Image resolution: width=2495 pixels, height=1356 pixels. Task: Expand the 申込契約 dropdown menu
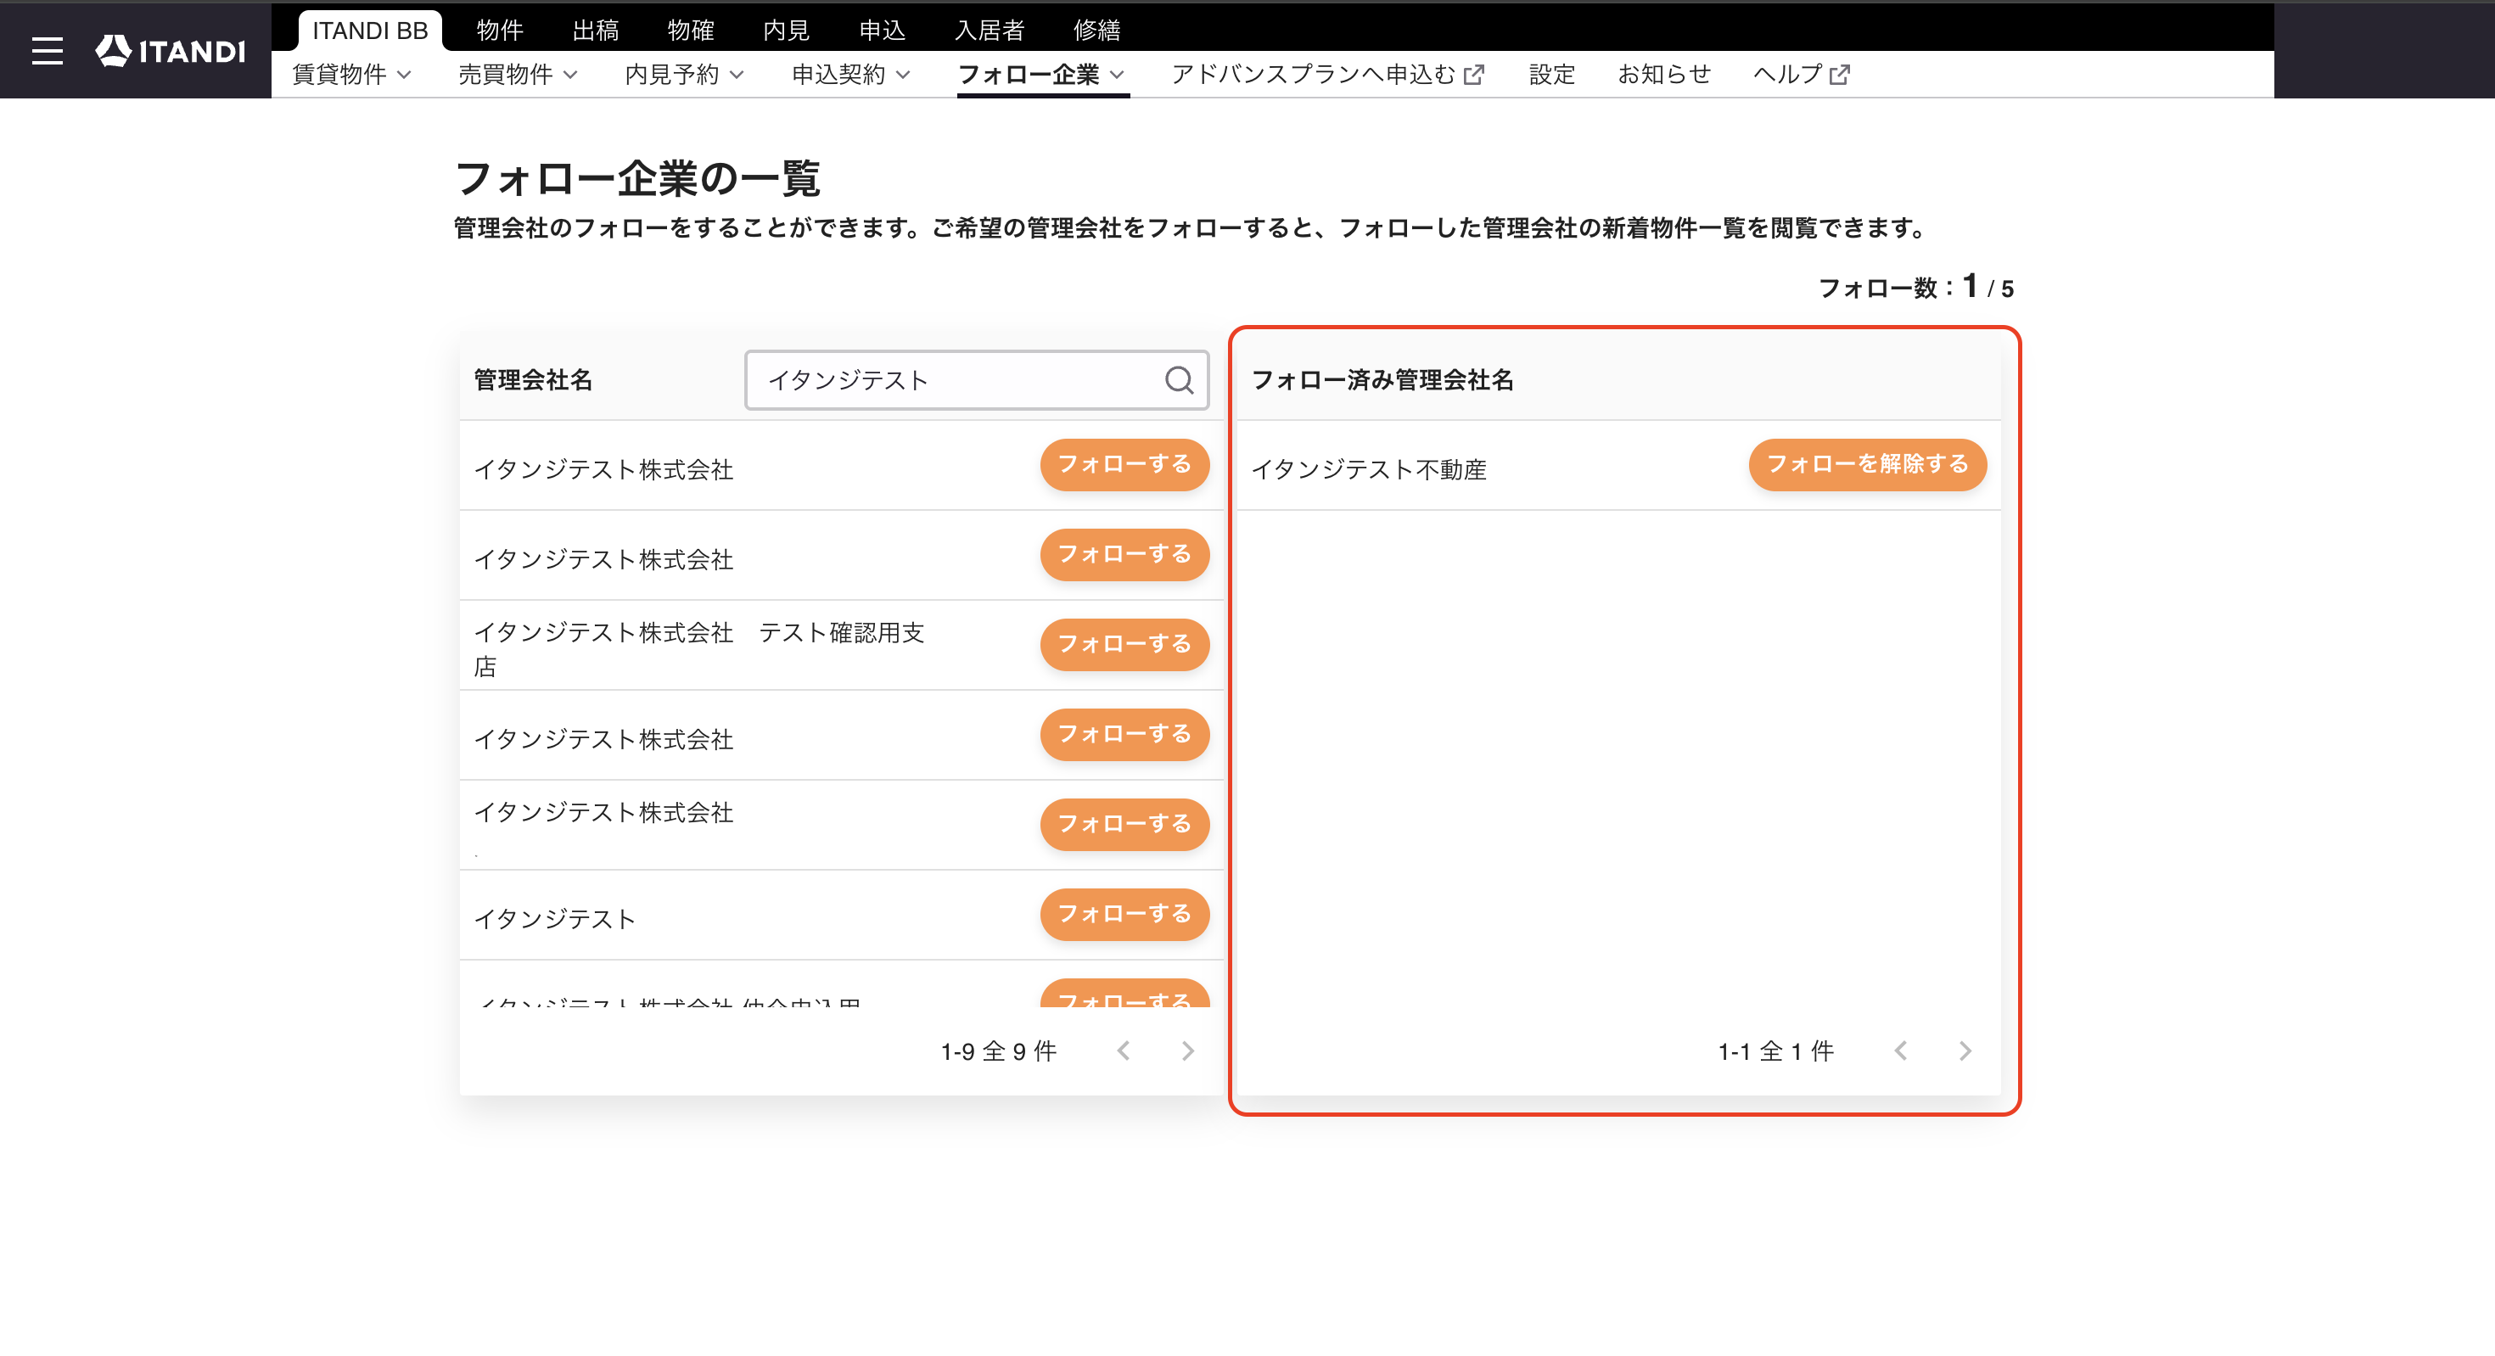(x=850, y=75)
